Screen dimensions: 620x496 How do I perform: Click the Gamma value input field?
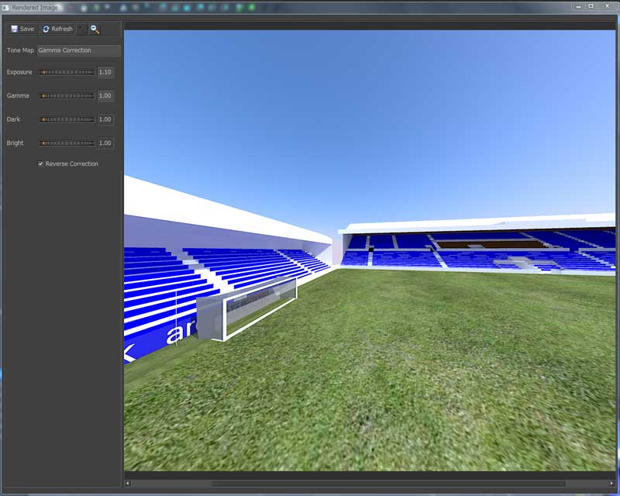pos(105,96)
